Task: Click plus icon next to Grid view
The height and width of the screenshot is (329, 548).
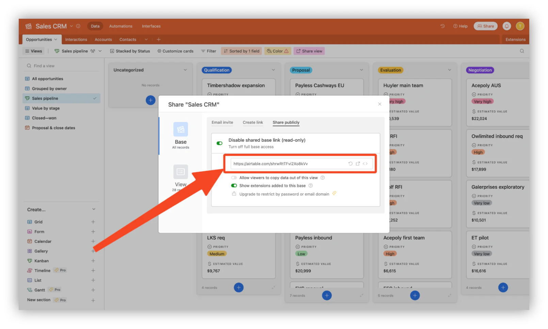Action: coord(93,222)
